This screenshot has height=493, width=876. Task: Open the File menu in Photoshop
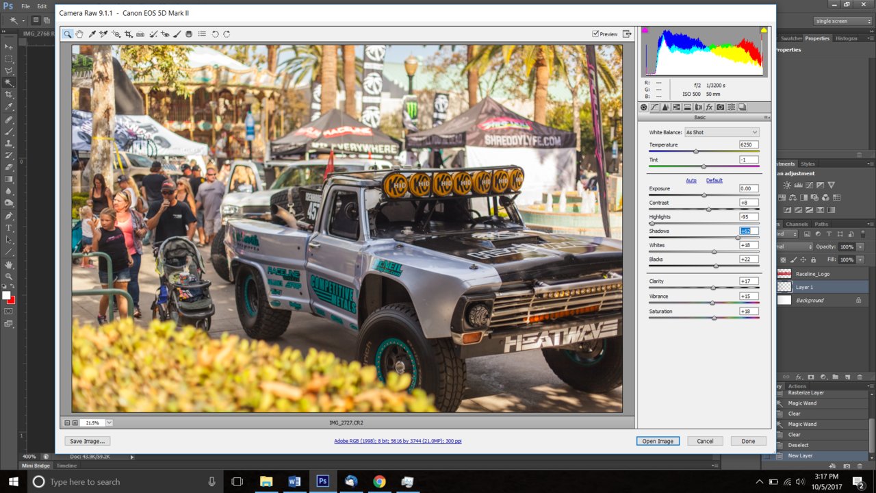click(x=25, y=6)
